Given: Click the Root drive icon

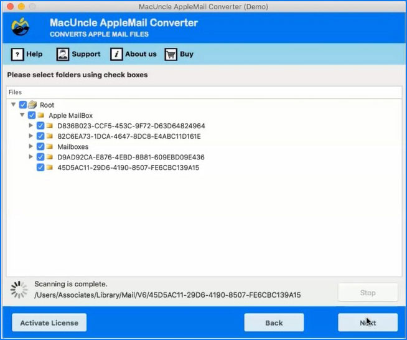Looking at the screenshot, I should pos(32,105).
